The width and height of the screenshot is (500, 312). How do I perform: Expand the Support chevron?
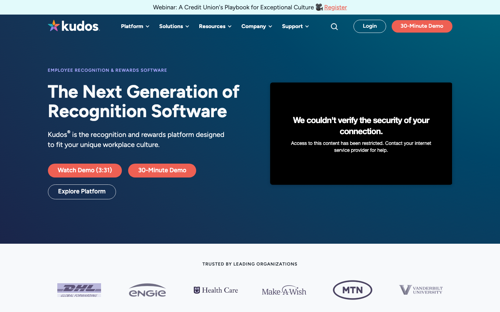[307, 27]
